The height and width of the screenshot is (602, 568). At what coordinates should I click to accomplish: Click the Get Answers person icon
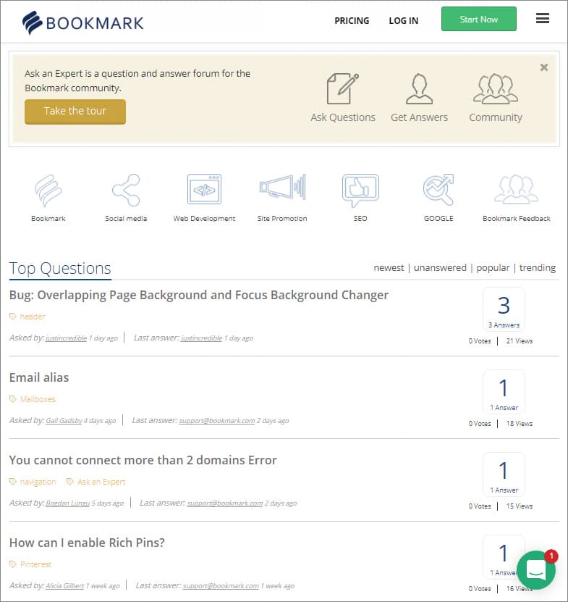(419, 88)
